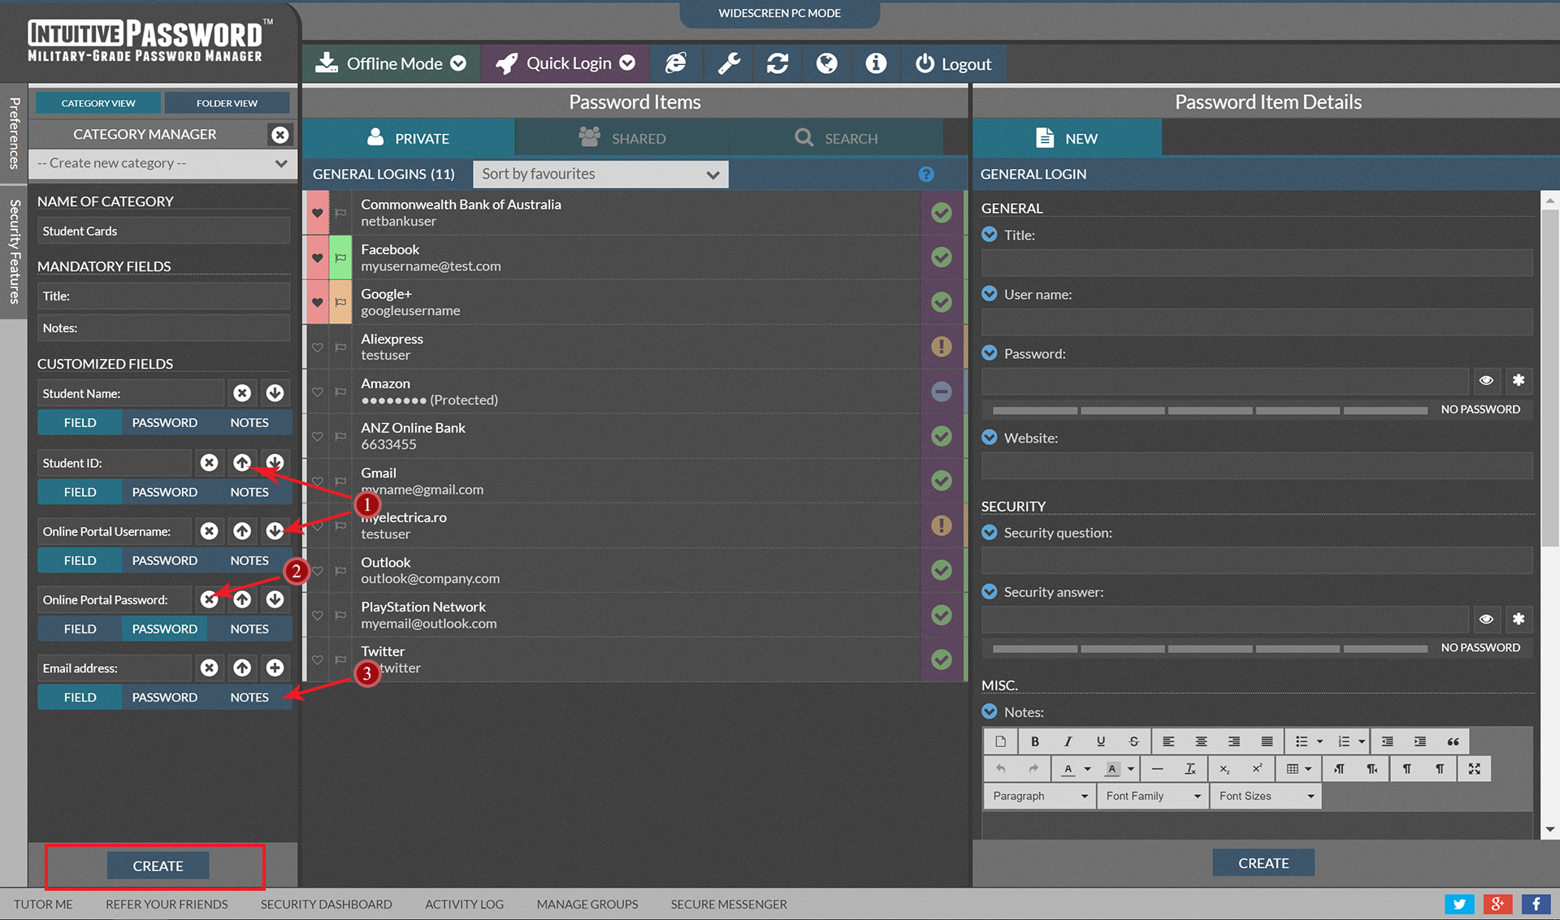Toggle the Website field checkbox

pos(989,438)
